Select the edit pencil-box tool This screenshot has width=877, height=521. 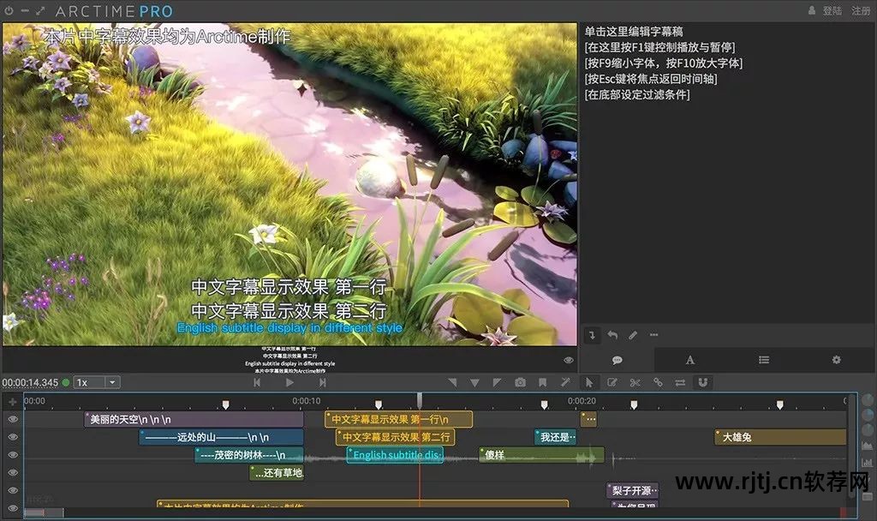tap(612, 383)
